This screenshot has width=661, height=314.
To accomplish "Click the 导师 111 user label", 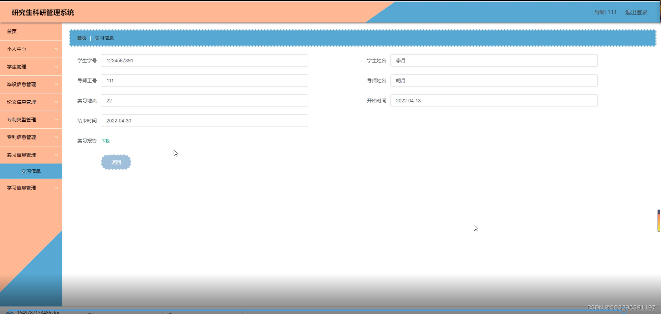I will 606,12.
